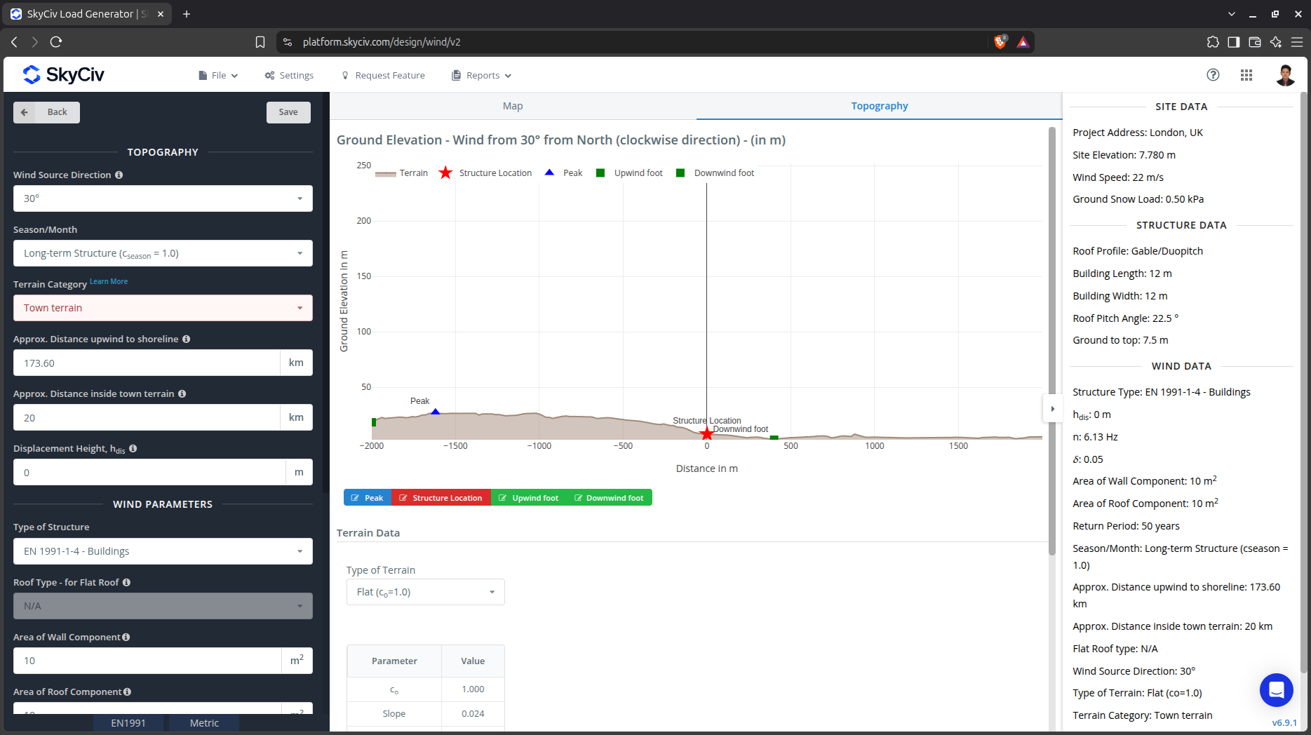Click info icon next to Displacement Height
1311x735 pixels.
133,448
